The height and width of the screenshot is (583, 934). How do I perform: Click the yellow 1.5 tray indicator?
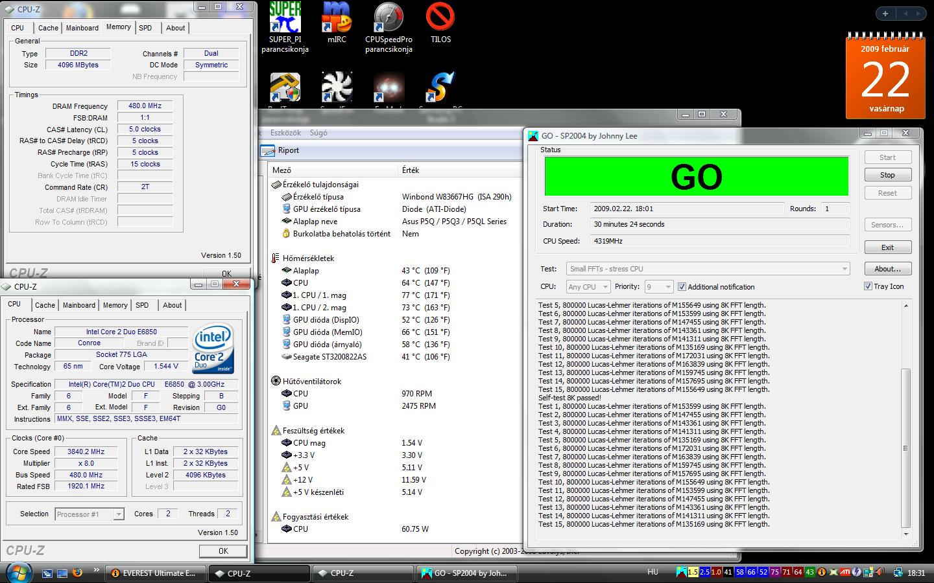click(693, 572)
